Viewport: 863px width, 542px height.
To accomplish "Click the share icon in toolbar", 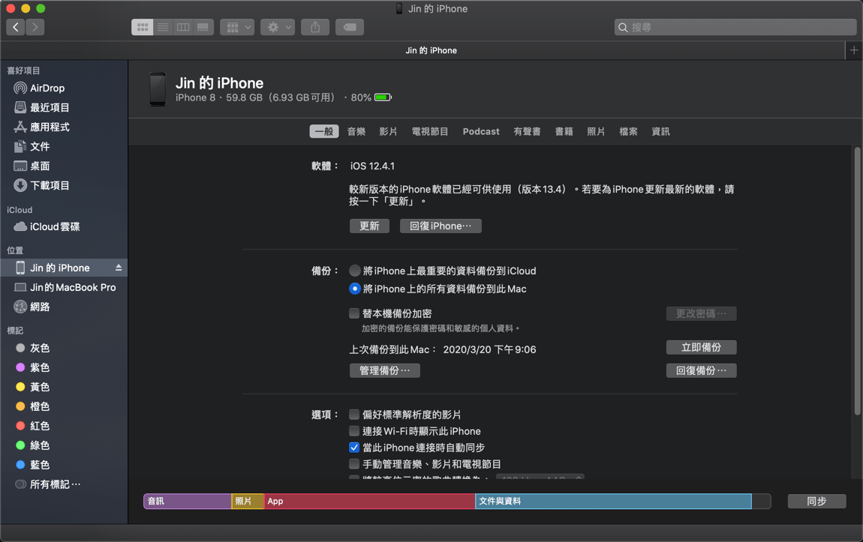I will tap(315, 27).
